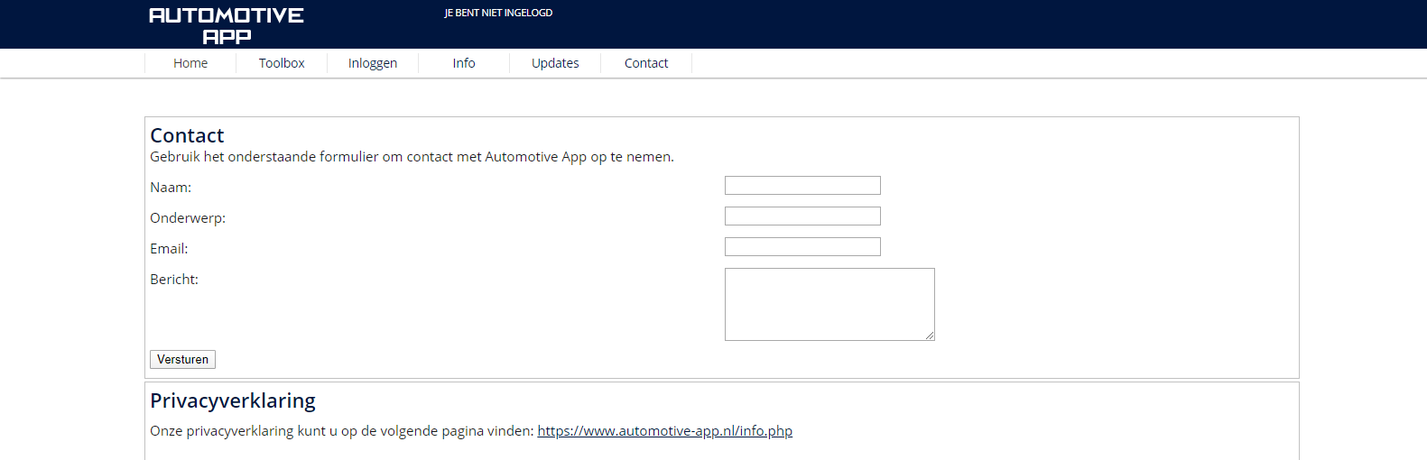Click inside the Bericht text area
The image size is (1427, 460).
coord(829,304)
